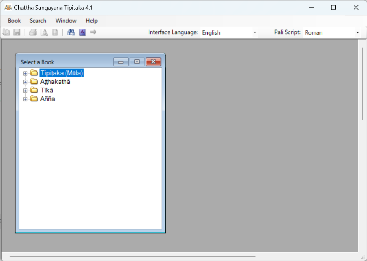This screenshot has width=367, height=261.
Task: Click the Print toolbar icon
Action: (x=33, y=32)
